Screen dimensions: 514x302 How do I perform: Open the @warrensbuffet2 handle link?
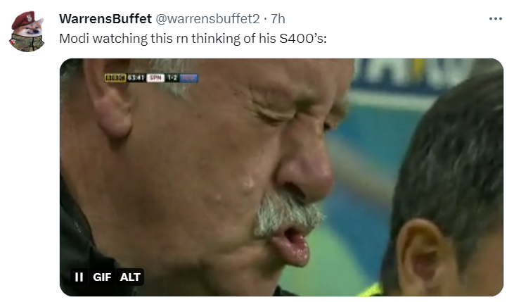(x=207, y=19)
